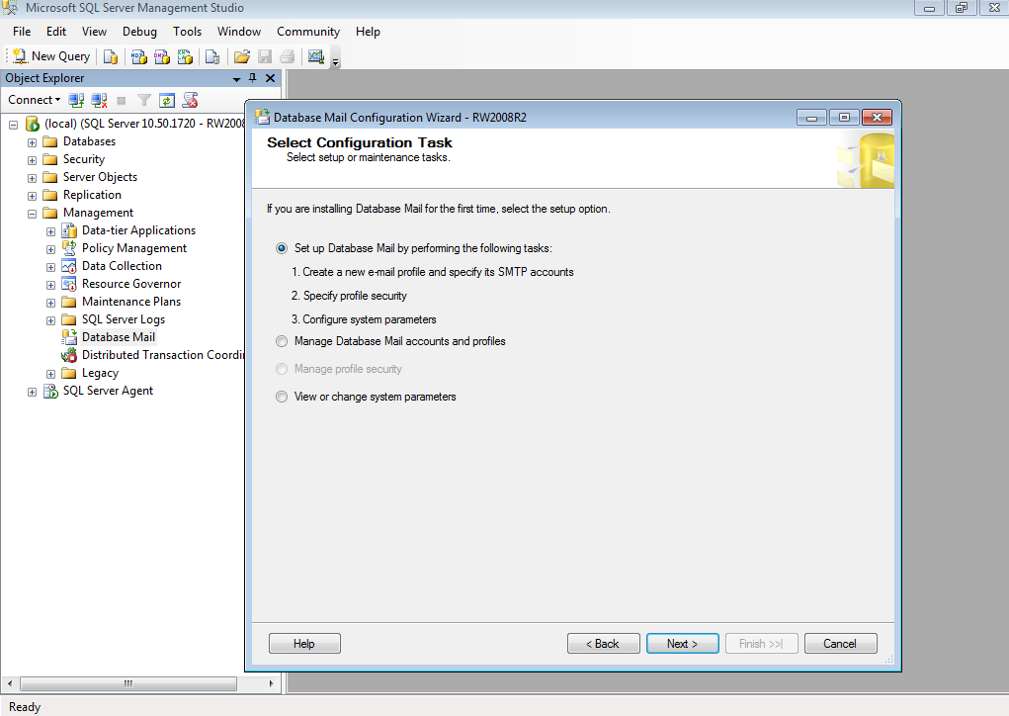Select the Maintenance Plans folder icon
The height and width of the screenshot is (716, 1009).
pos(69,302)
